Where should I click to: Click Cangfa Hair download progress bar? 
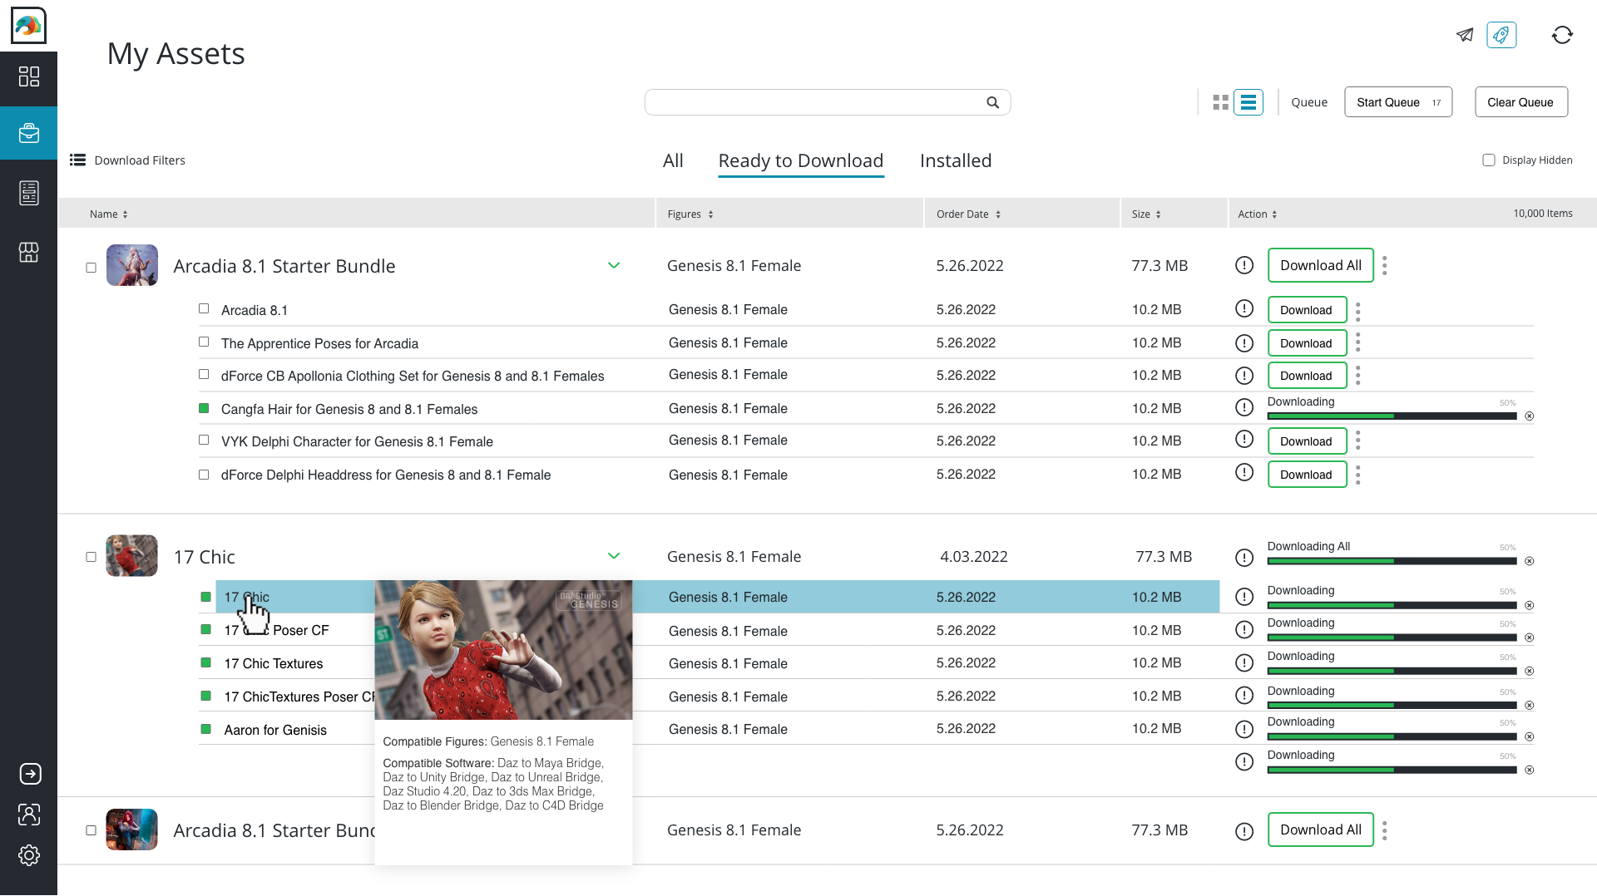click(x=1392, y=416)
